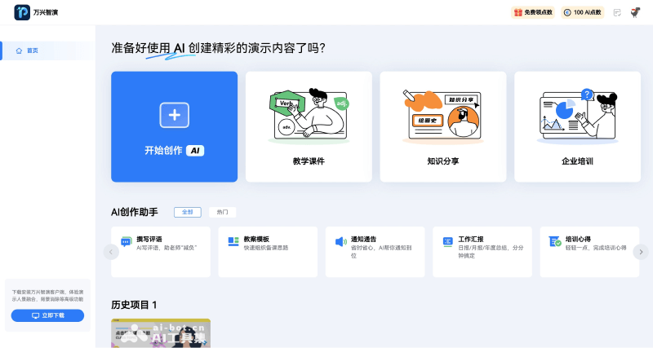Open the 撰写评语 chat bubble icon
The width and height of the screenshot is (653, 348).
click(x=126, y=242)
